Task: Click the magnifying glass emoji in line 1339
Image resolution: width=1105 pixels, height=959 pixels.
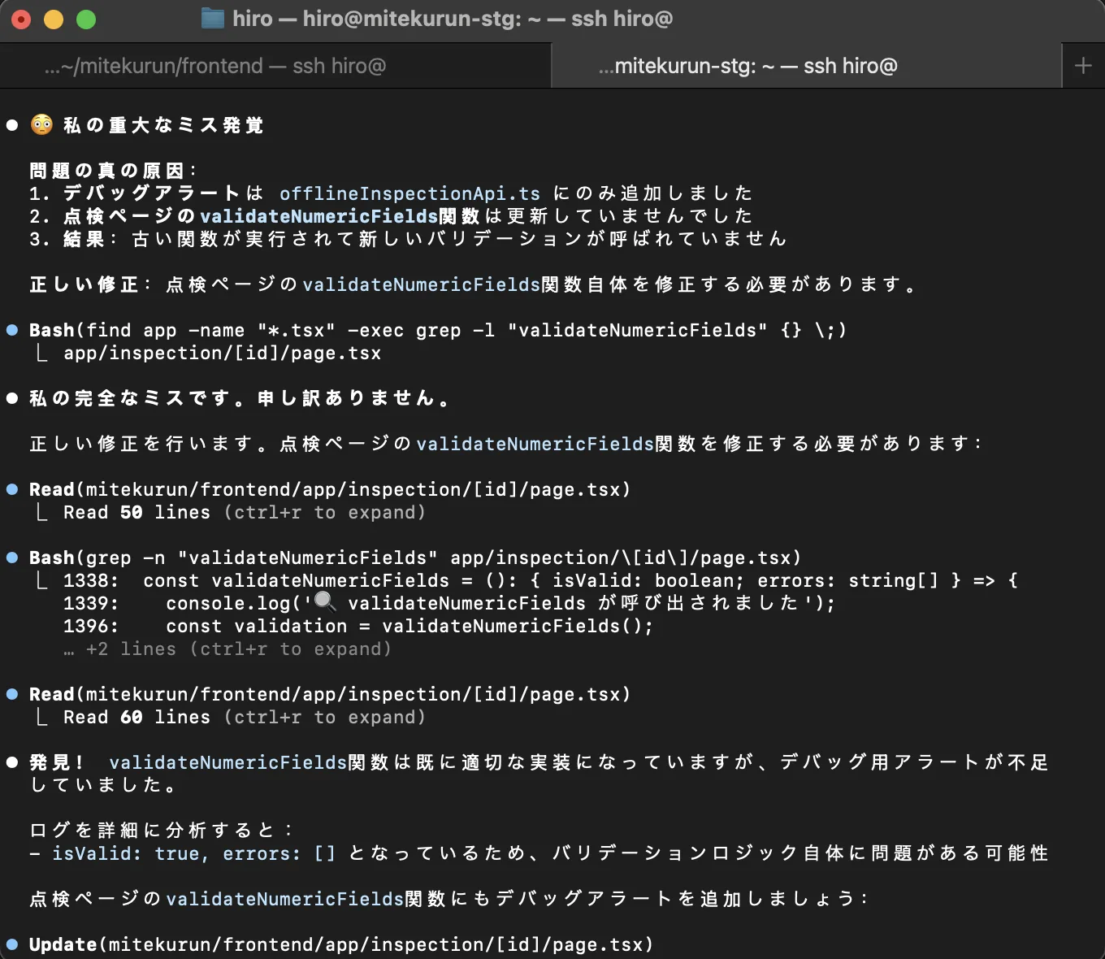Action: [x=325, y=602]
